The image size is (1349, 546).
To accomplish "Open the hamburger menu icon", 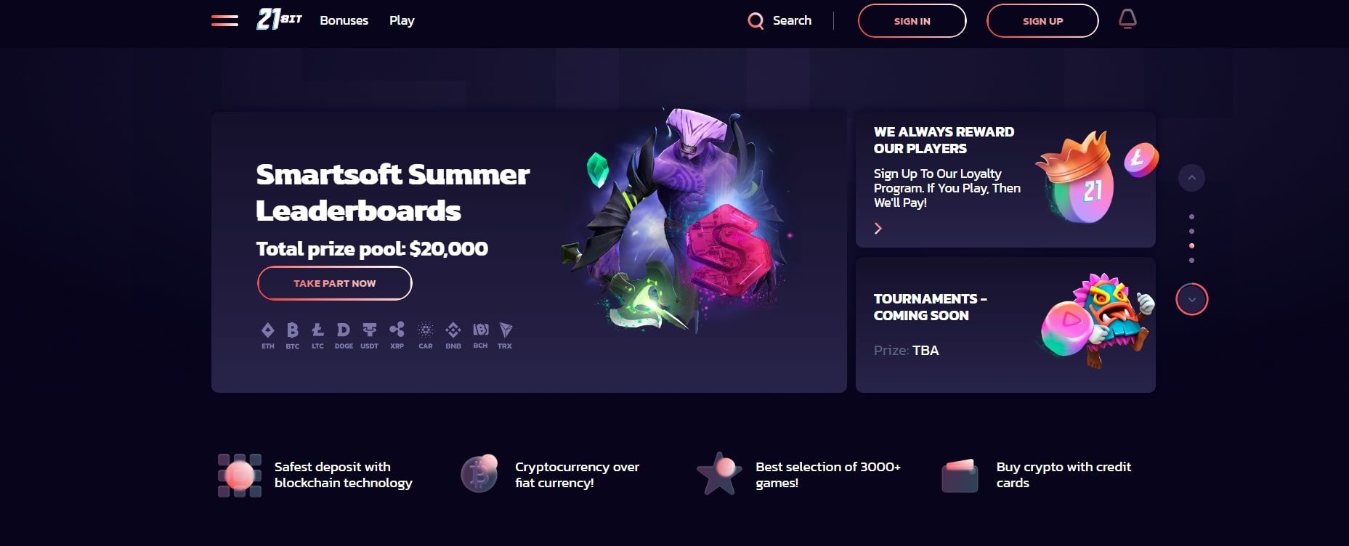I will [x=224, y=21].
